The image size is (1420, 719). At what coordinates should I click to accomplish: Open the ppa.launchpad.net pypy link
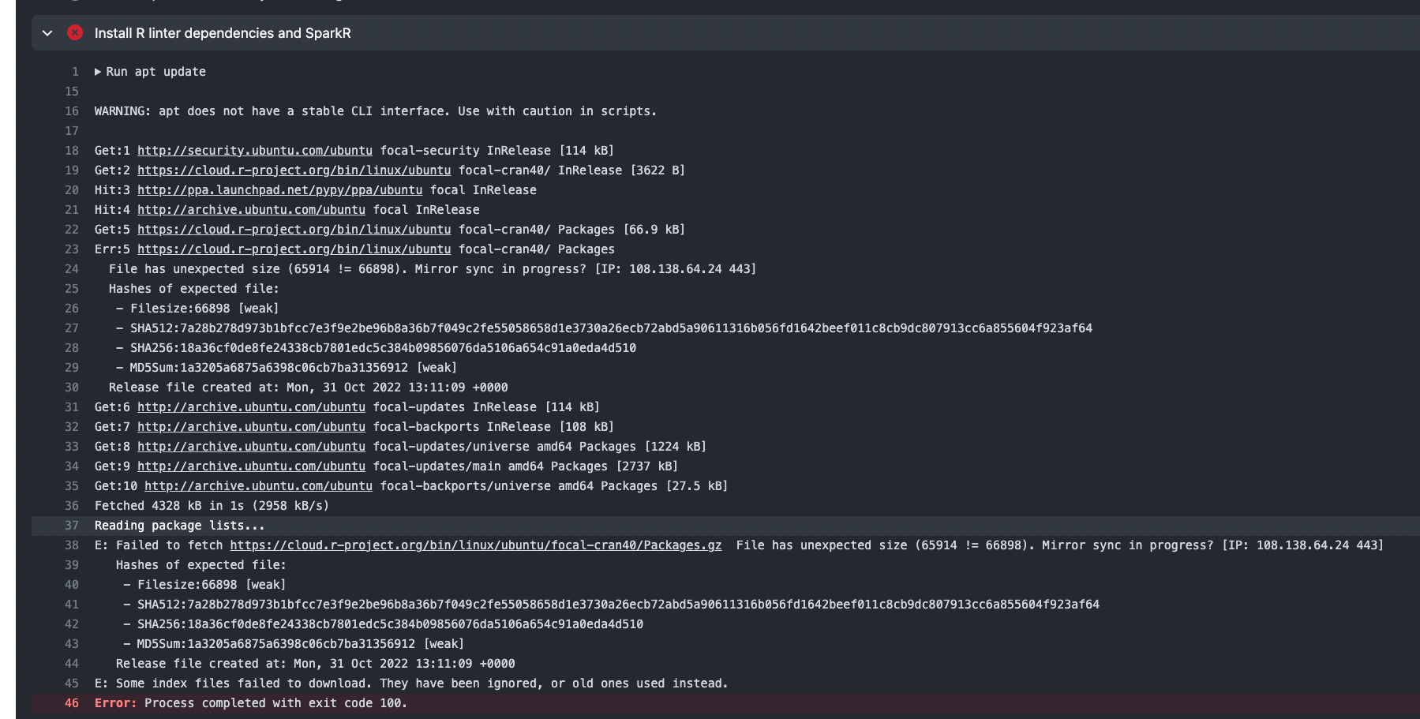click(280, 190)
